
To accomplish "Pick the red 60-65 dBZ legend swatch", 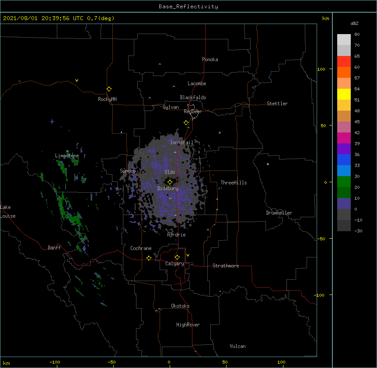I will point(344,61).
